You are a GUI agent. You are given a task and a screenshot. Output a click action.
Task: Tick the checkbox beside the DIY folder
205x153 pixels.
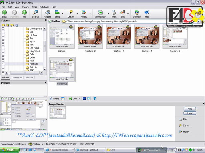[3, 32]
